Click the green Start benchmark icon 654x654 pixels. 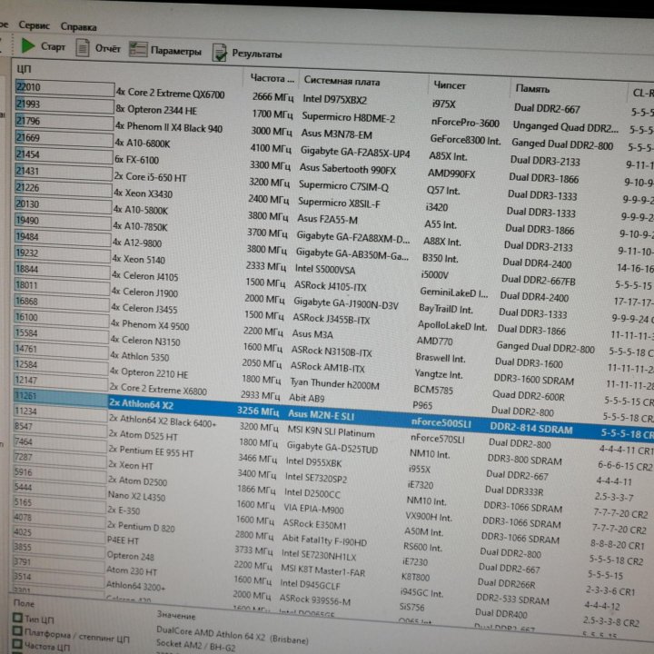pyautogui.click(x=28, y=45)
